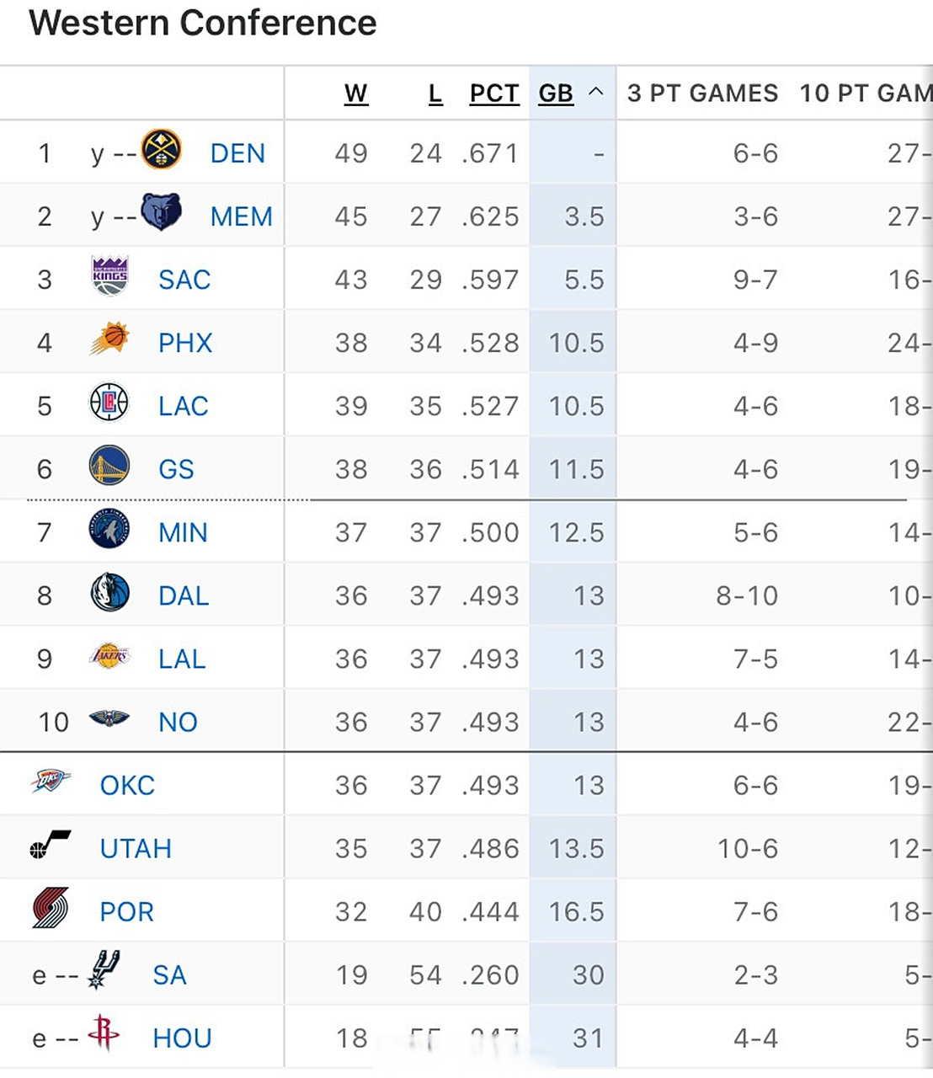Click the Sacramento Kings logo
Image resolution: width=933 pixels, height=1078 pixels.
(x=109, y=276)
